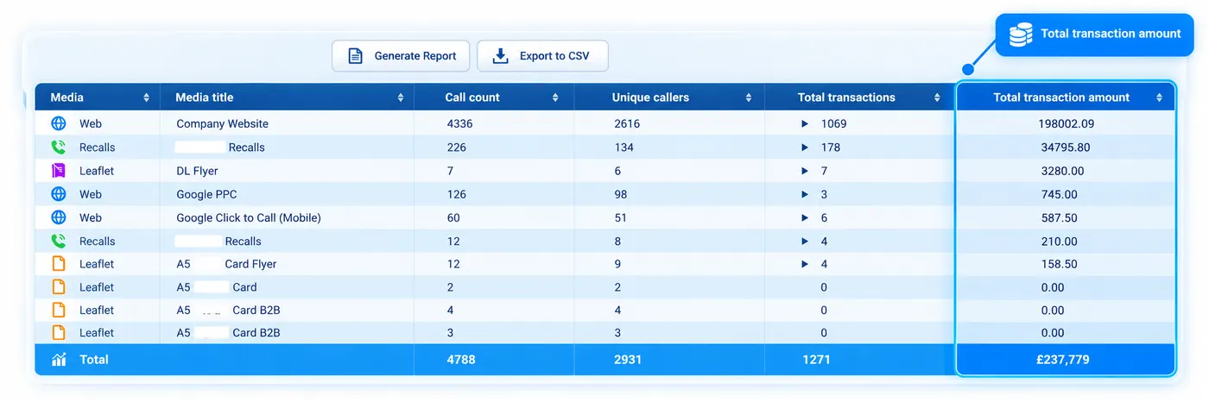Image resolution: width=1209 pixels, height=402 pixels.
Task: Click the Unique callers column header
Action: point(669,97)
